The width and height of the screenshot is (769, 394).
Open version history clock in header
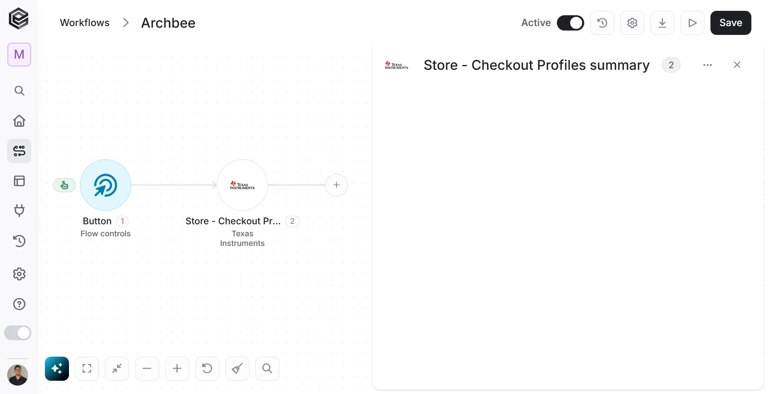tap(602, 23)
